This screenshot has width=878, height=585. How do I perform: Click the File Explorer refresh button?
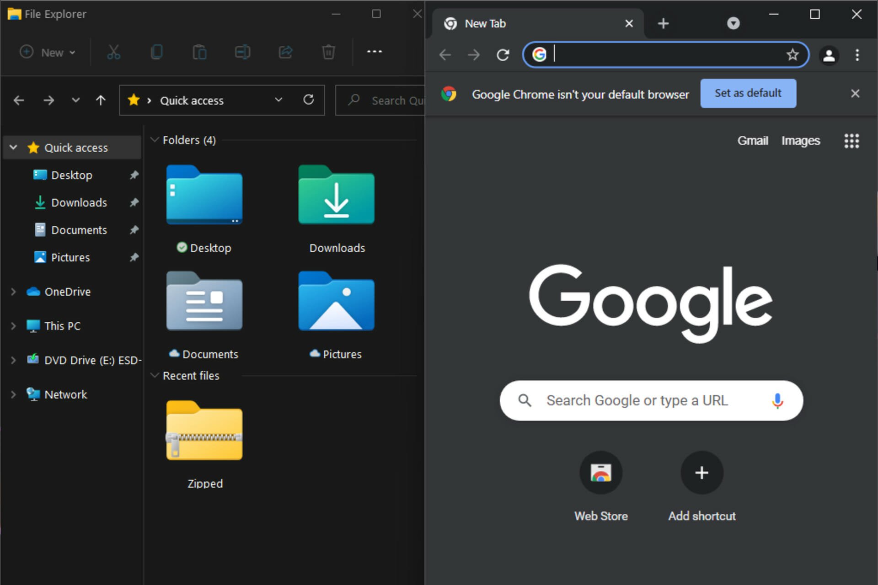(x=308, y=100)
